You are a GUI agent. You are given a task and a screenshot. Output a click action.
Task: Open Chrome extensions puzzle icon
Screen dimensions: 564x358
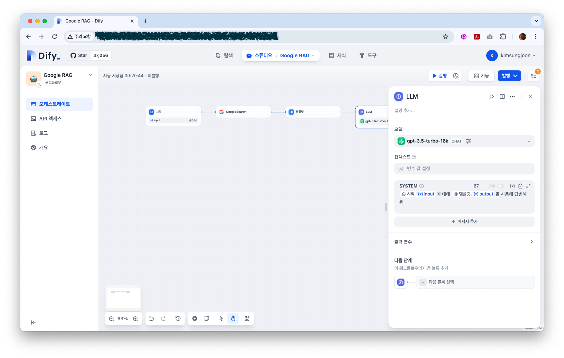pyautogui.click(x=503, y=37)
